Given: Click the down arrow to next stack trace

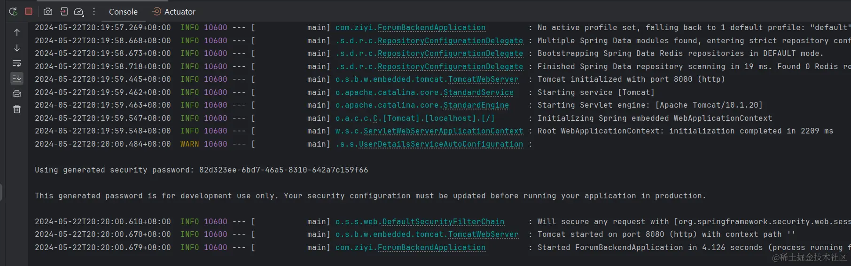Looking at the screenshot, I should [x=17, y=48].
